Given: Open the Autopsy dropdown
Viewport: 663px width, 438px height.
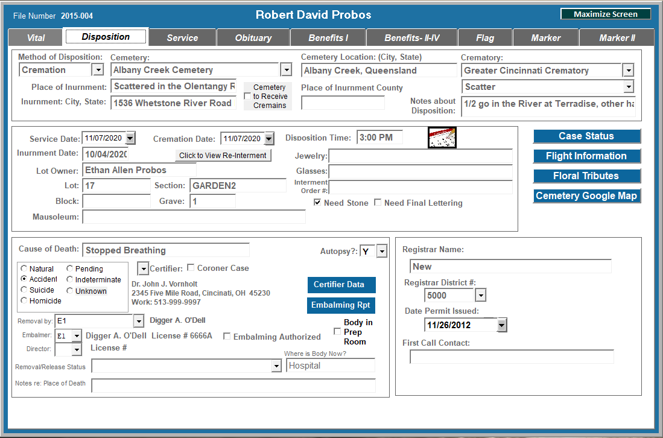Looking at the screenshot, I should (x=381, y=252).
